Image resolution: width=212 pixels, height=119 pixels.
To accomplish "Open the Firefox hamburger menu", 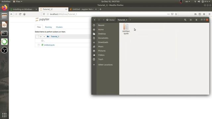I will pos(209,14).
